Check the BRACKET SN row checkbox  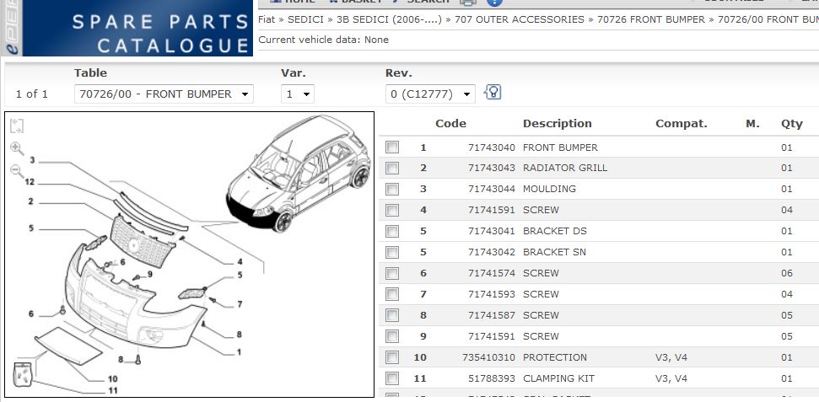(x=392, y=252)
